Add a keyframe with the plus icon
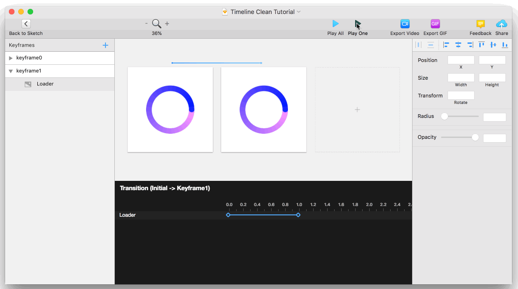 [105, 45]
